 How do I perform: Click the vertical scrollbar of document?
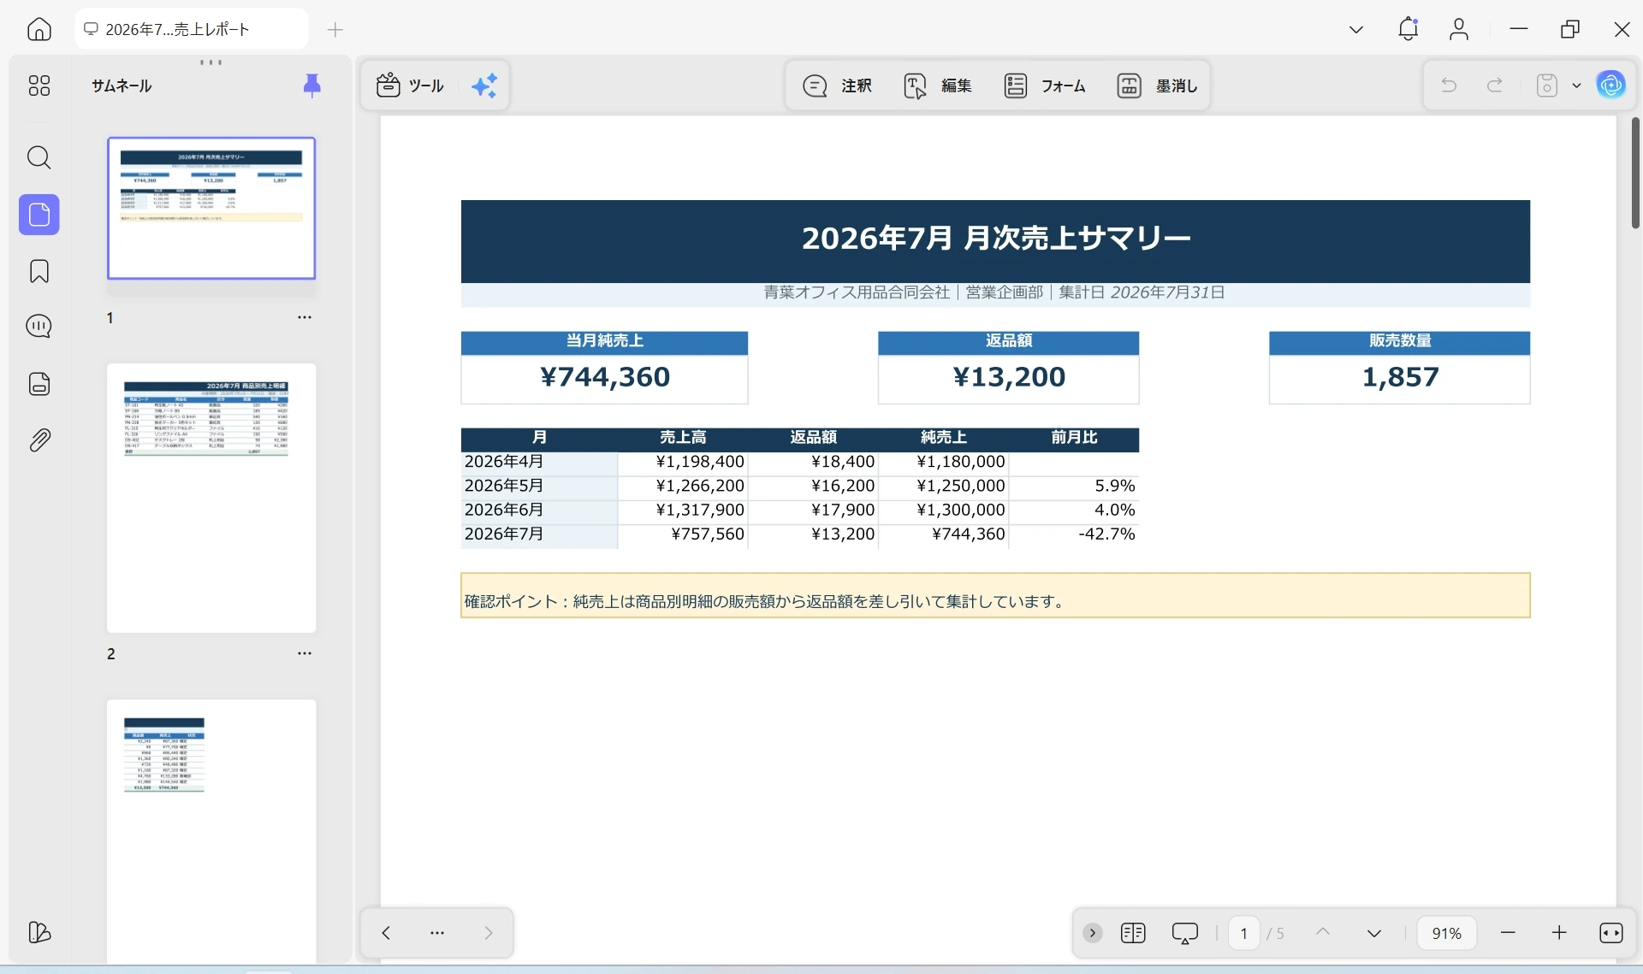1635,173
